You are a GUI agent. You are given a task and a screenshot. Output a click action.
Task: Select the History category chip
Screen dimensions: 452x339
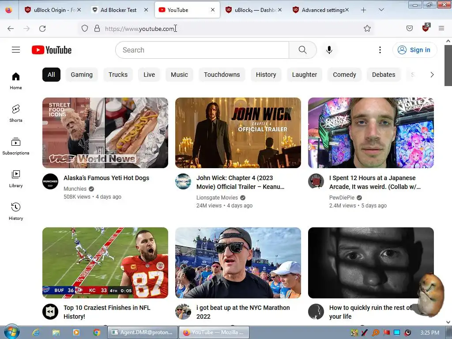click(x=266, y=75)
